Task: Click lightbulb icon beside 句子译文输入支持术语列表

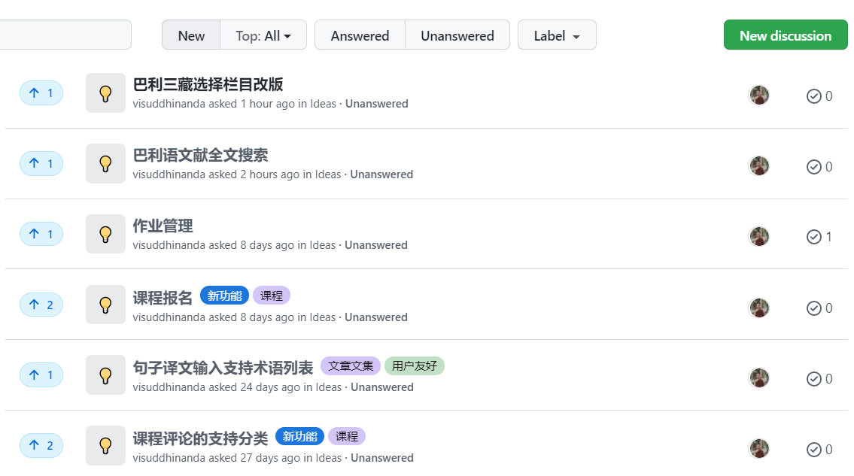Action: point(105,375)
